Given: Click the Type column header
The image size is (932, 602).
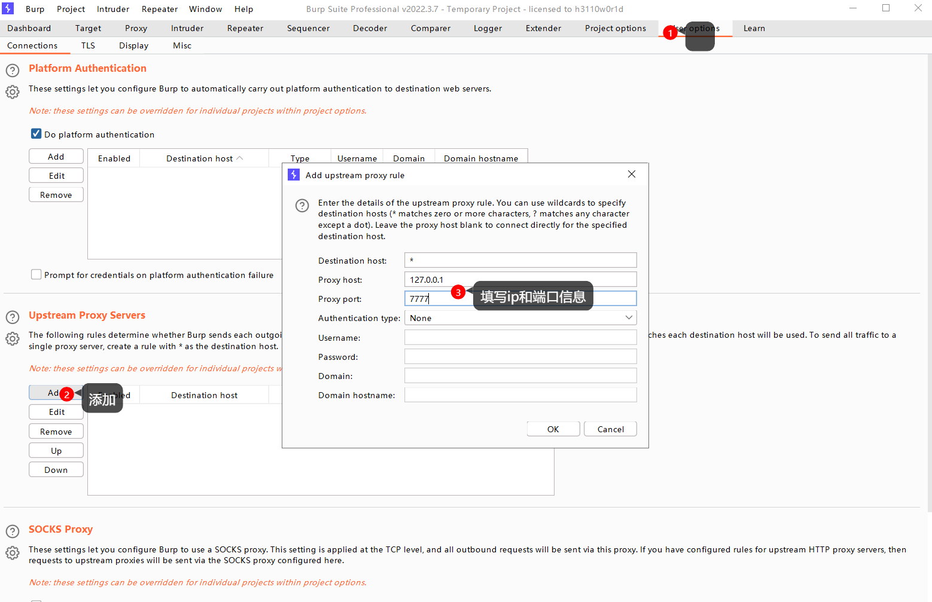Looking at the screenshot, I should click(300, 158).
